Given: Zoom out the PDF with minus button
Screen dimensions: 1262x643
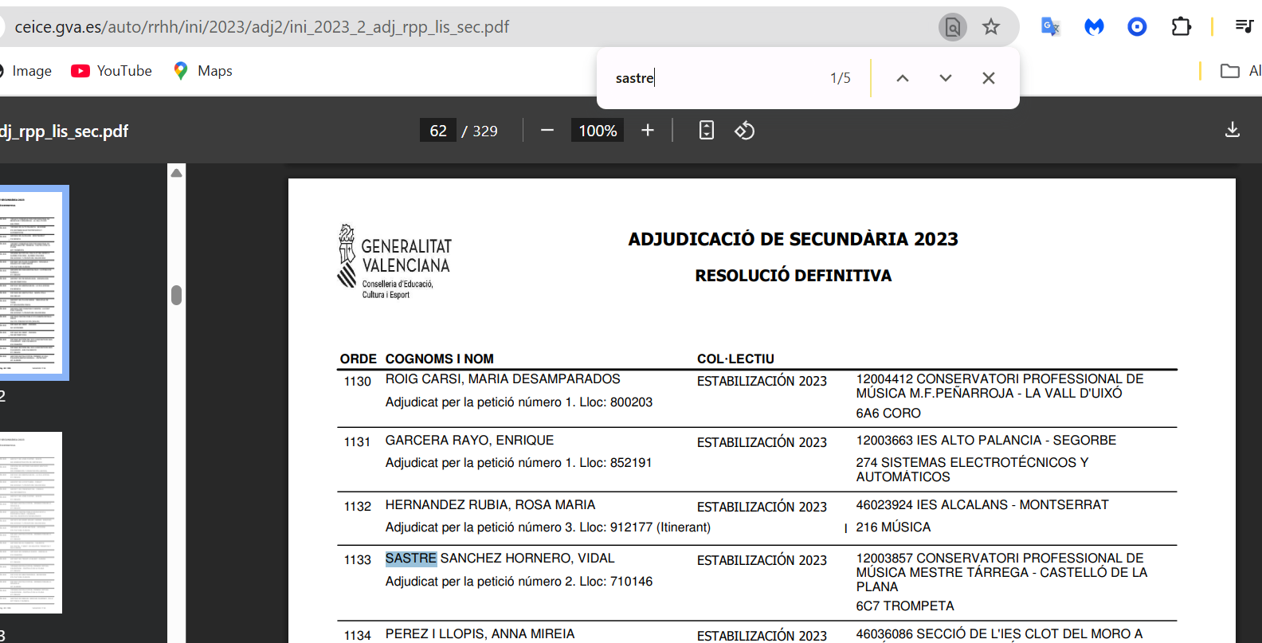Looking at the screenshot, I should (547, 130).
